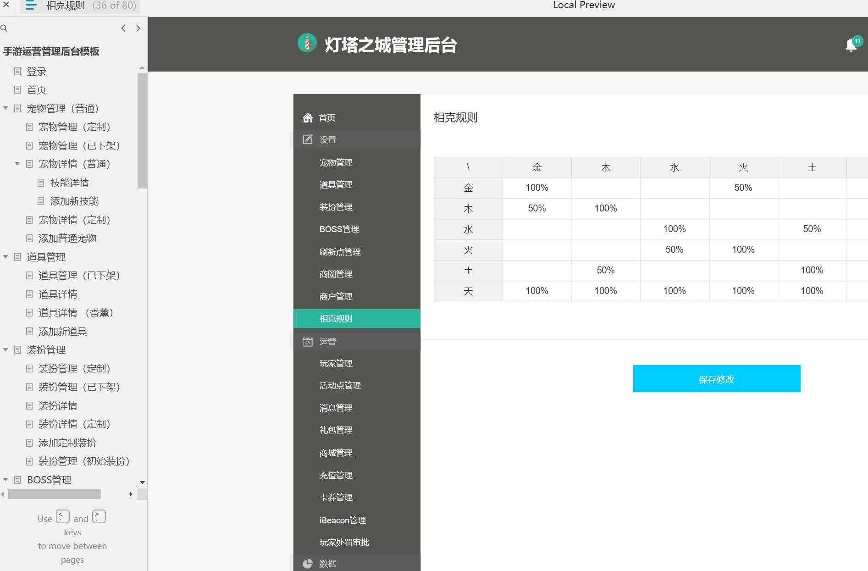Click the page icon next to 登录
The height and width of the screenshot is (571, 868).
tap(17, 72)
